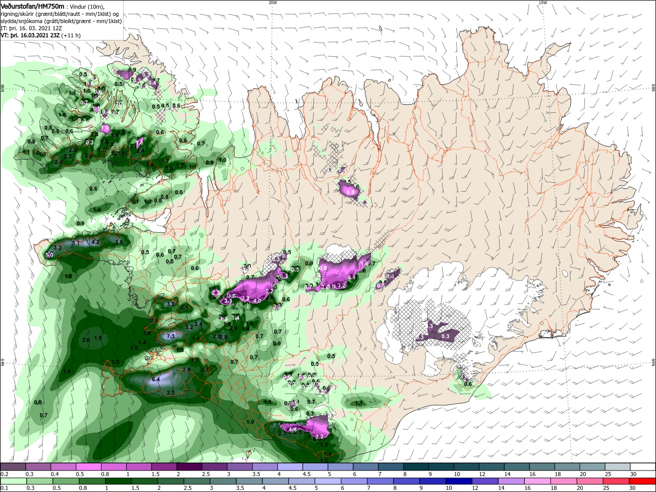Pick bright pink 0.5 swatch in upper legend
The image size is (656, 492).
click(88, 466)
